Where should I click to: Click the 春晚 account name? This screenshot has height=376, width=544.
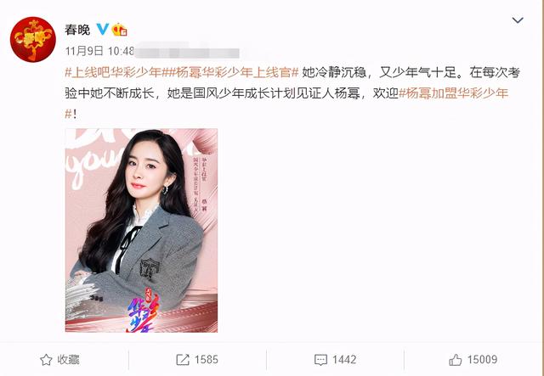tap(77, 30)
